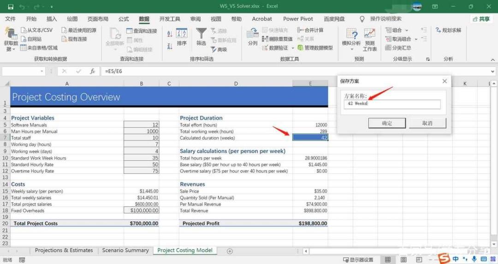
Task: Close the Save Scenario (保存方案) dialog
Action: (445, 81)
